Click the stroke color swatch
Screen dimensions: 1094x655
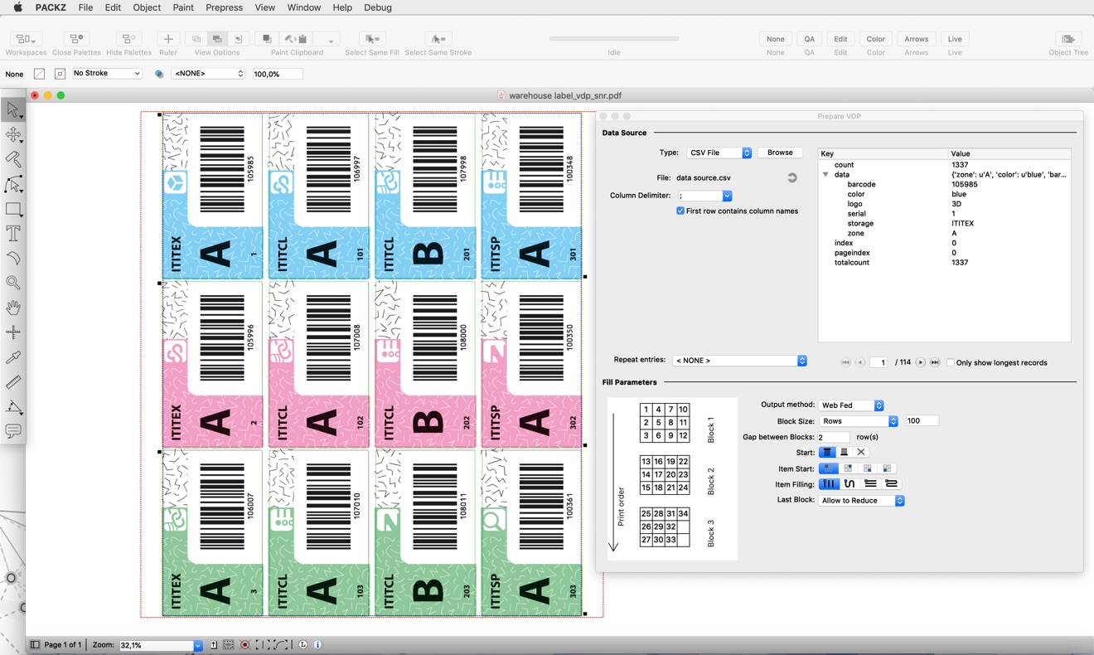click(x=60, y=74)
